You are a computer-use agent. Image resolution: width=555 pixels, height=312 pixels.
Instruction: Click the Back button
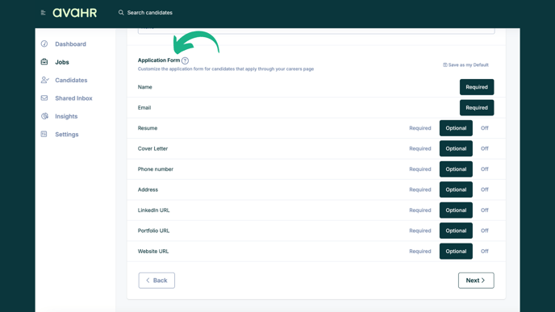point(156,281)
